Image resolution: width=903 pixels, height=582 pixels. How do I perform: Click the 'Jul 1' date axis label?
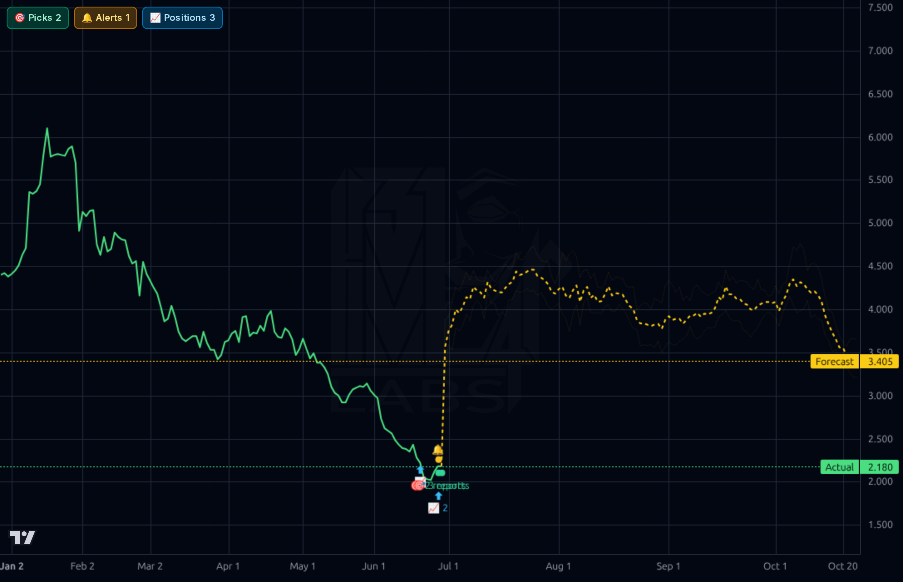[x=448, y=566]
